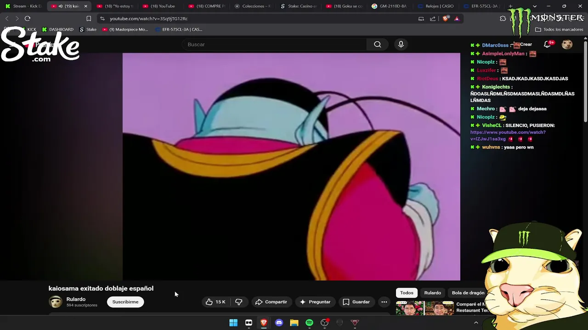Open Stake bookmark in bookmarks bar
Image resolution: width=588 pixels, height=330 pixels.
tap(88, 29)
